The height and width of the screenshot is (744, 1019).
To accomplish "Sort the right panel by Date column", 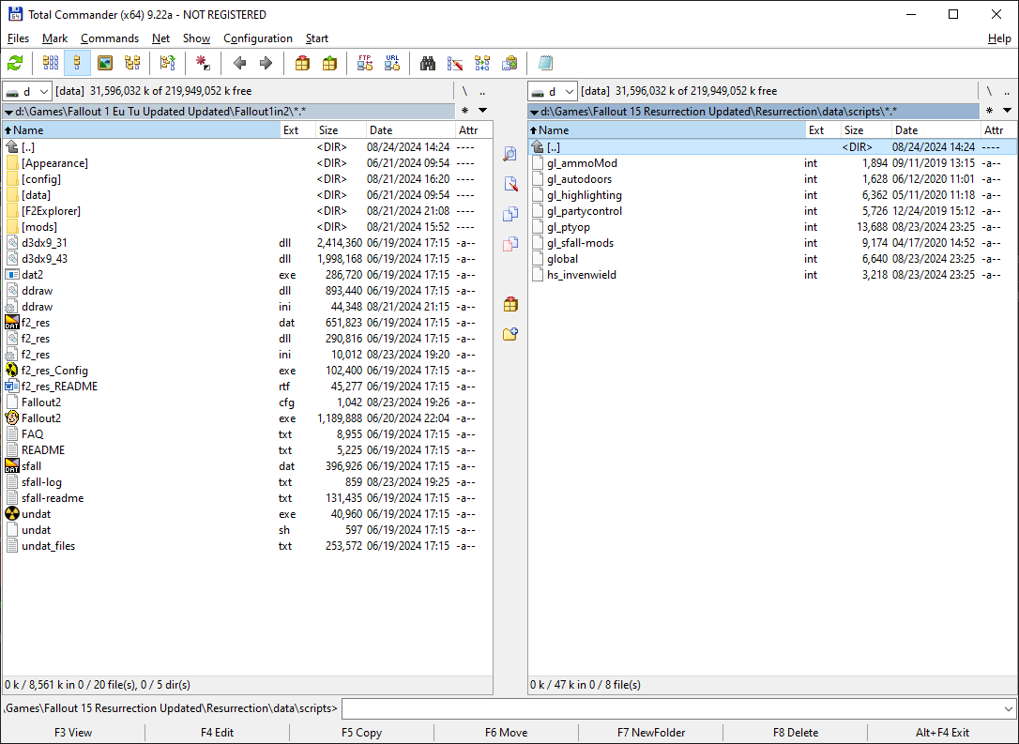I will click(x=935, y=130).
